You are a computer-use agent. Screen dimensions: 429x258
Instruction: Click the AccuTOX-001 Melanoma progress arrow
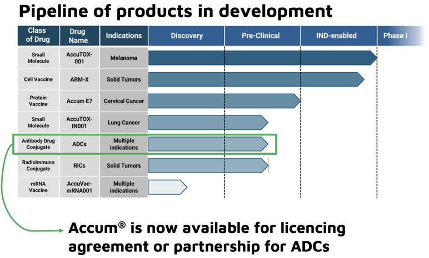click(263, 58)
